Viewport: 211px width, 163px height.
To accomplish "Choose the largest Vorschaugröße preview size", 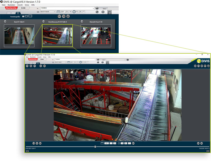I will click(x=30, y=16).
